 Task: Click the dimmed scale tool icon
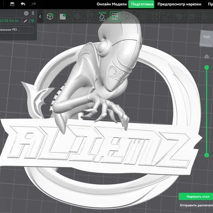pos(167,17)
